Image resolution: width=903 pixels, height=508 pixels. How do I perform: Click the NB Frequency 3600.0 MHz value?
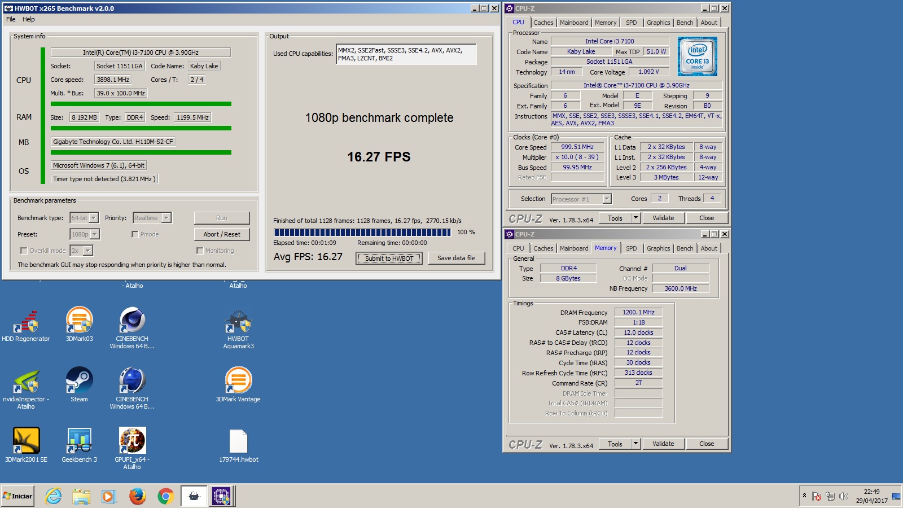[x=681, y=288]
